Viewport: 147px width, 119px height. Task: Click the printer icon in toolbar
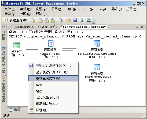tap(81, 20)
